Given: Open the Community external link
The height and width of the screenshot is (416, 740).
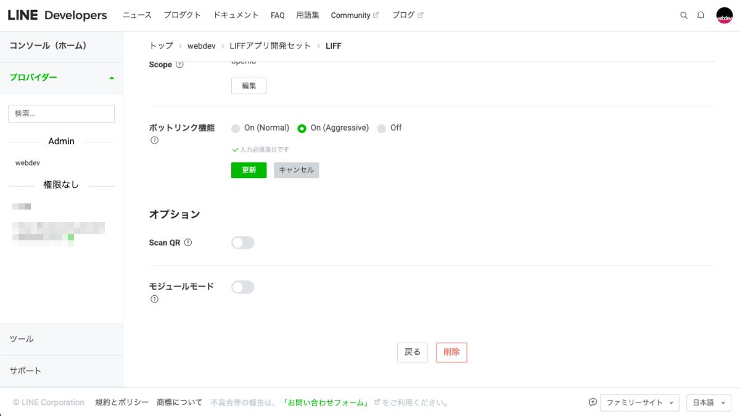Looking at the screenshot, I should pyautogui.click(x=355, y=15).
